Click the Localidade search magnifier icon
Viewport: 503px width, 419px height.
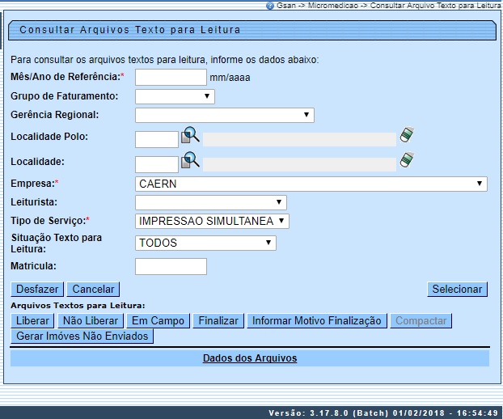[190, 161]
